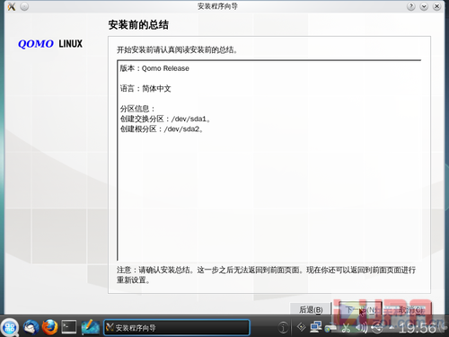Close the installer wizard window

(437, 6)
